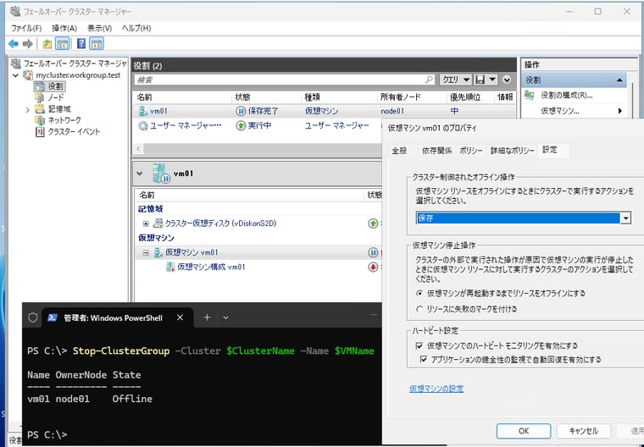Click the horizontal scrollbar left arrow in roles list

(139, 149)
